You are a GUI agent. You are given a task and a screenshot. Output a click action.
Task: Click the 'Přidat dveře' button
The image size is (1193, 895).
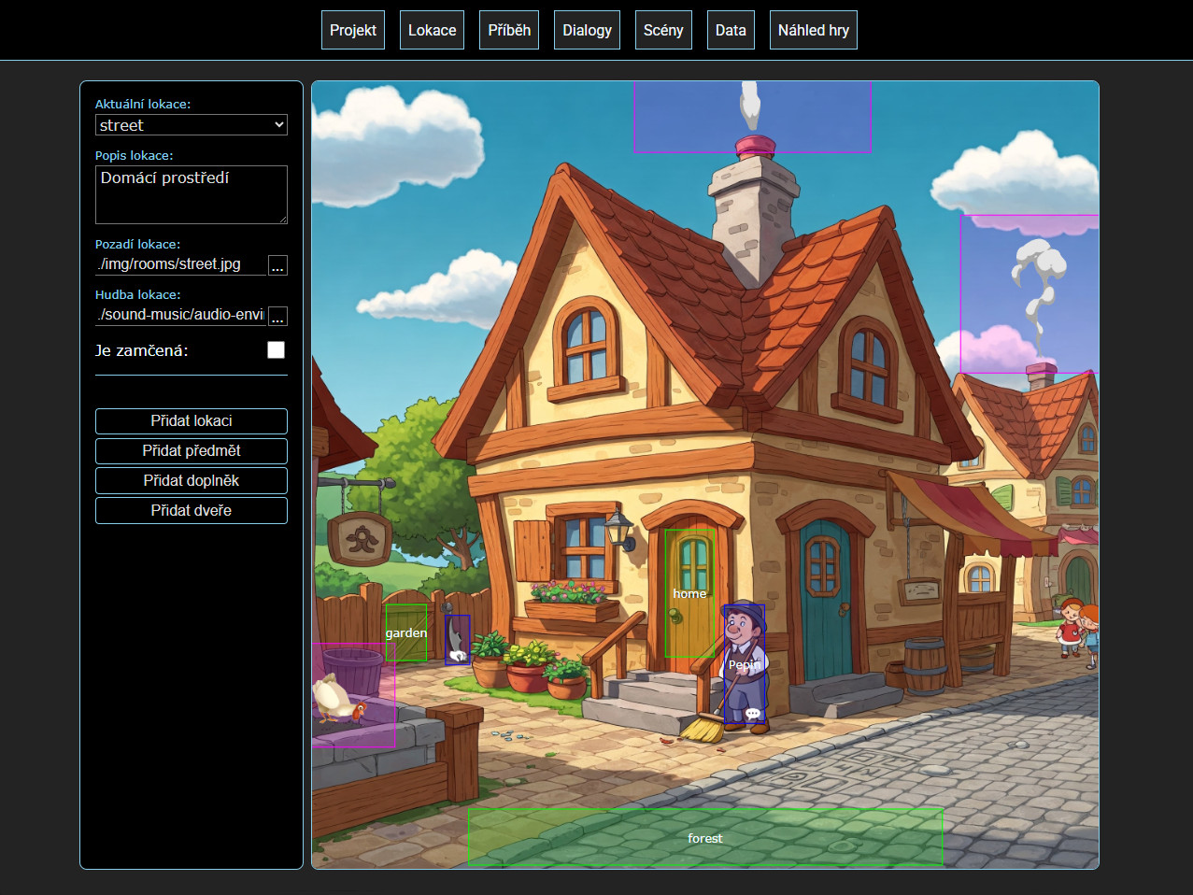coord(191,510)
